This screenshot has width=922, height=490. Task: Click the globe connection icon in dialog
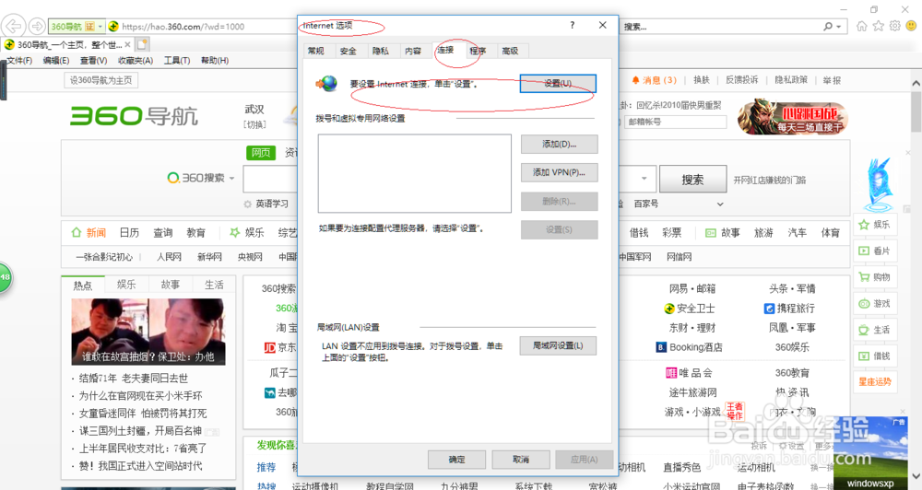(x=327, y=84)
